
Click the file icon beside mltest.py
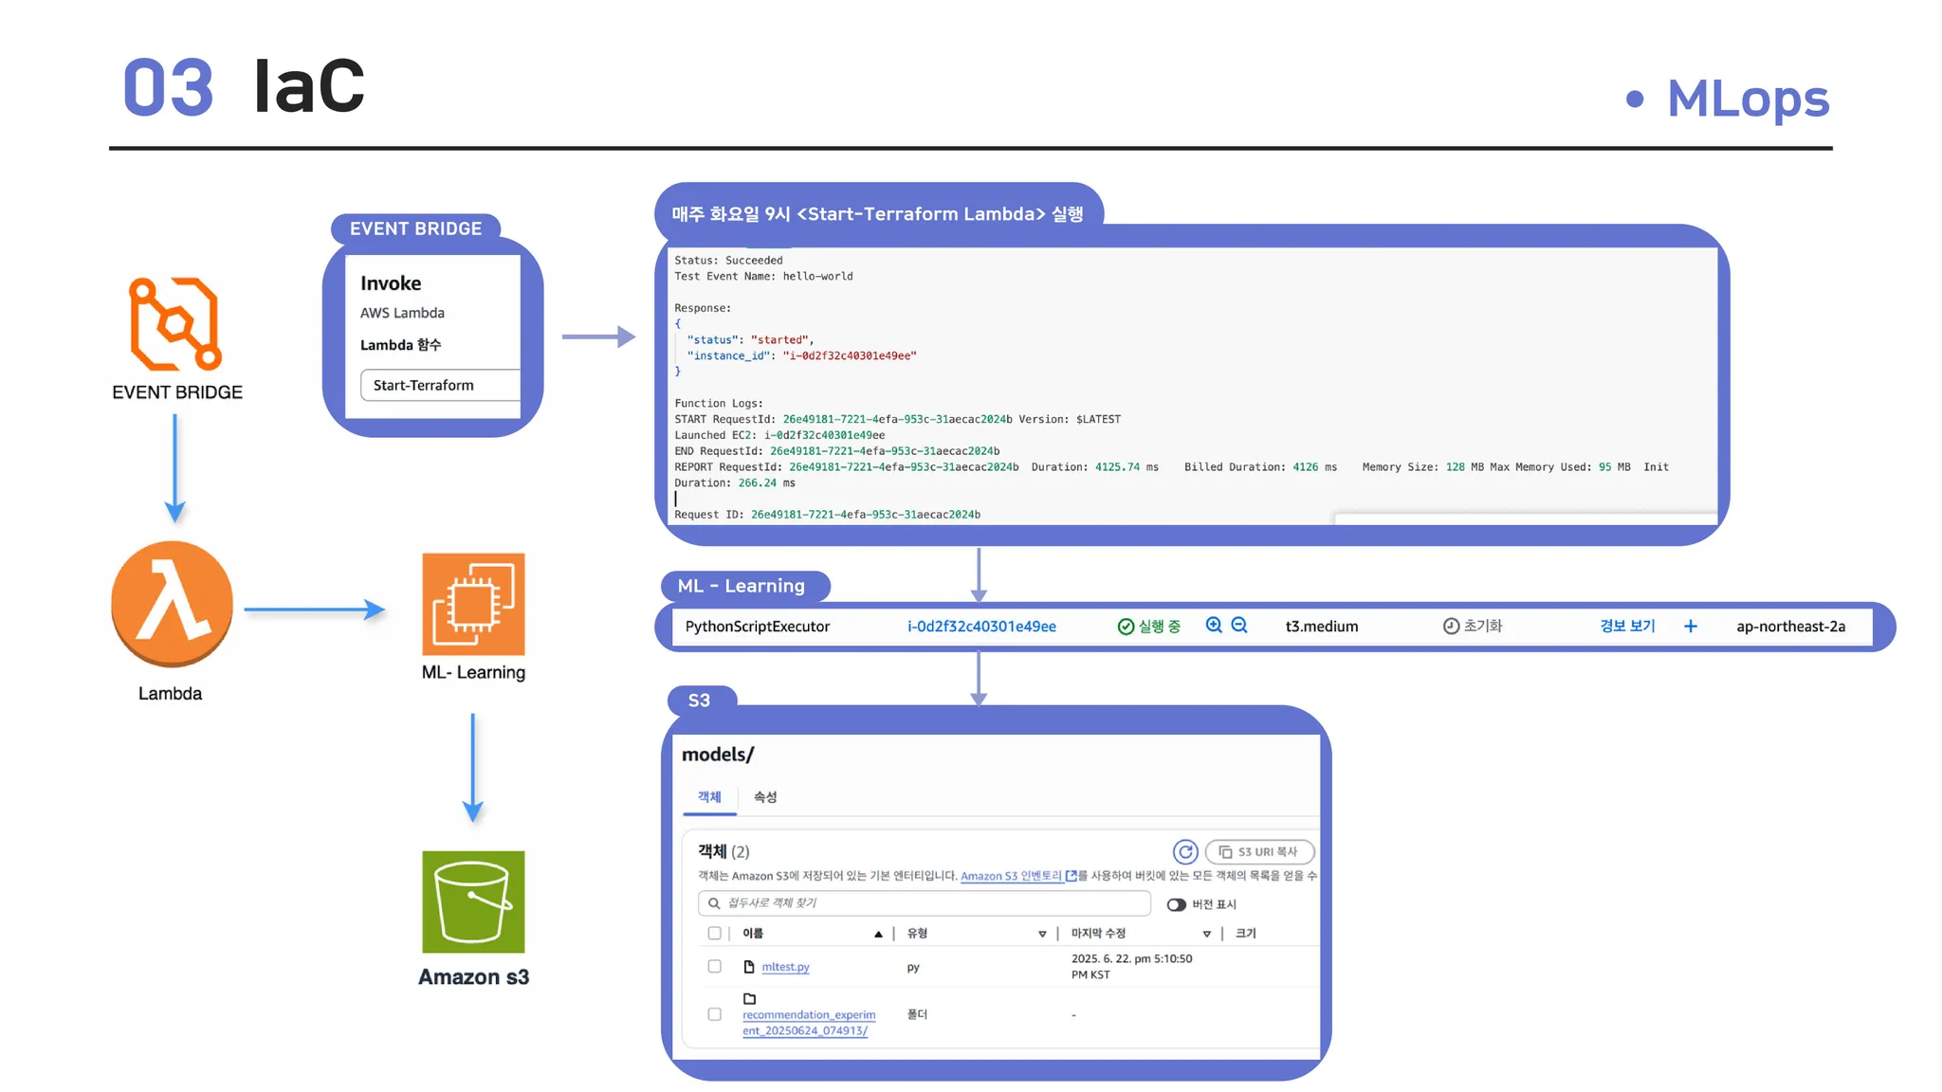tap(749, 967)
